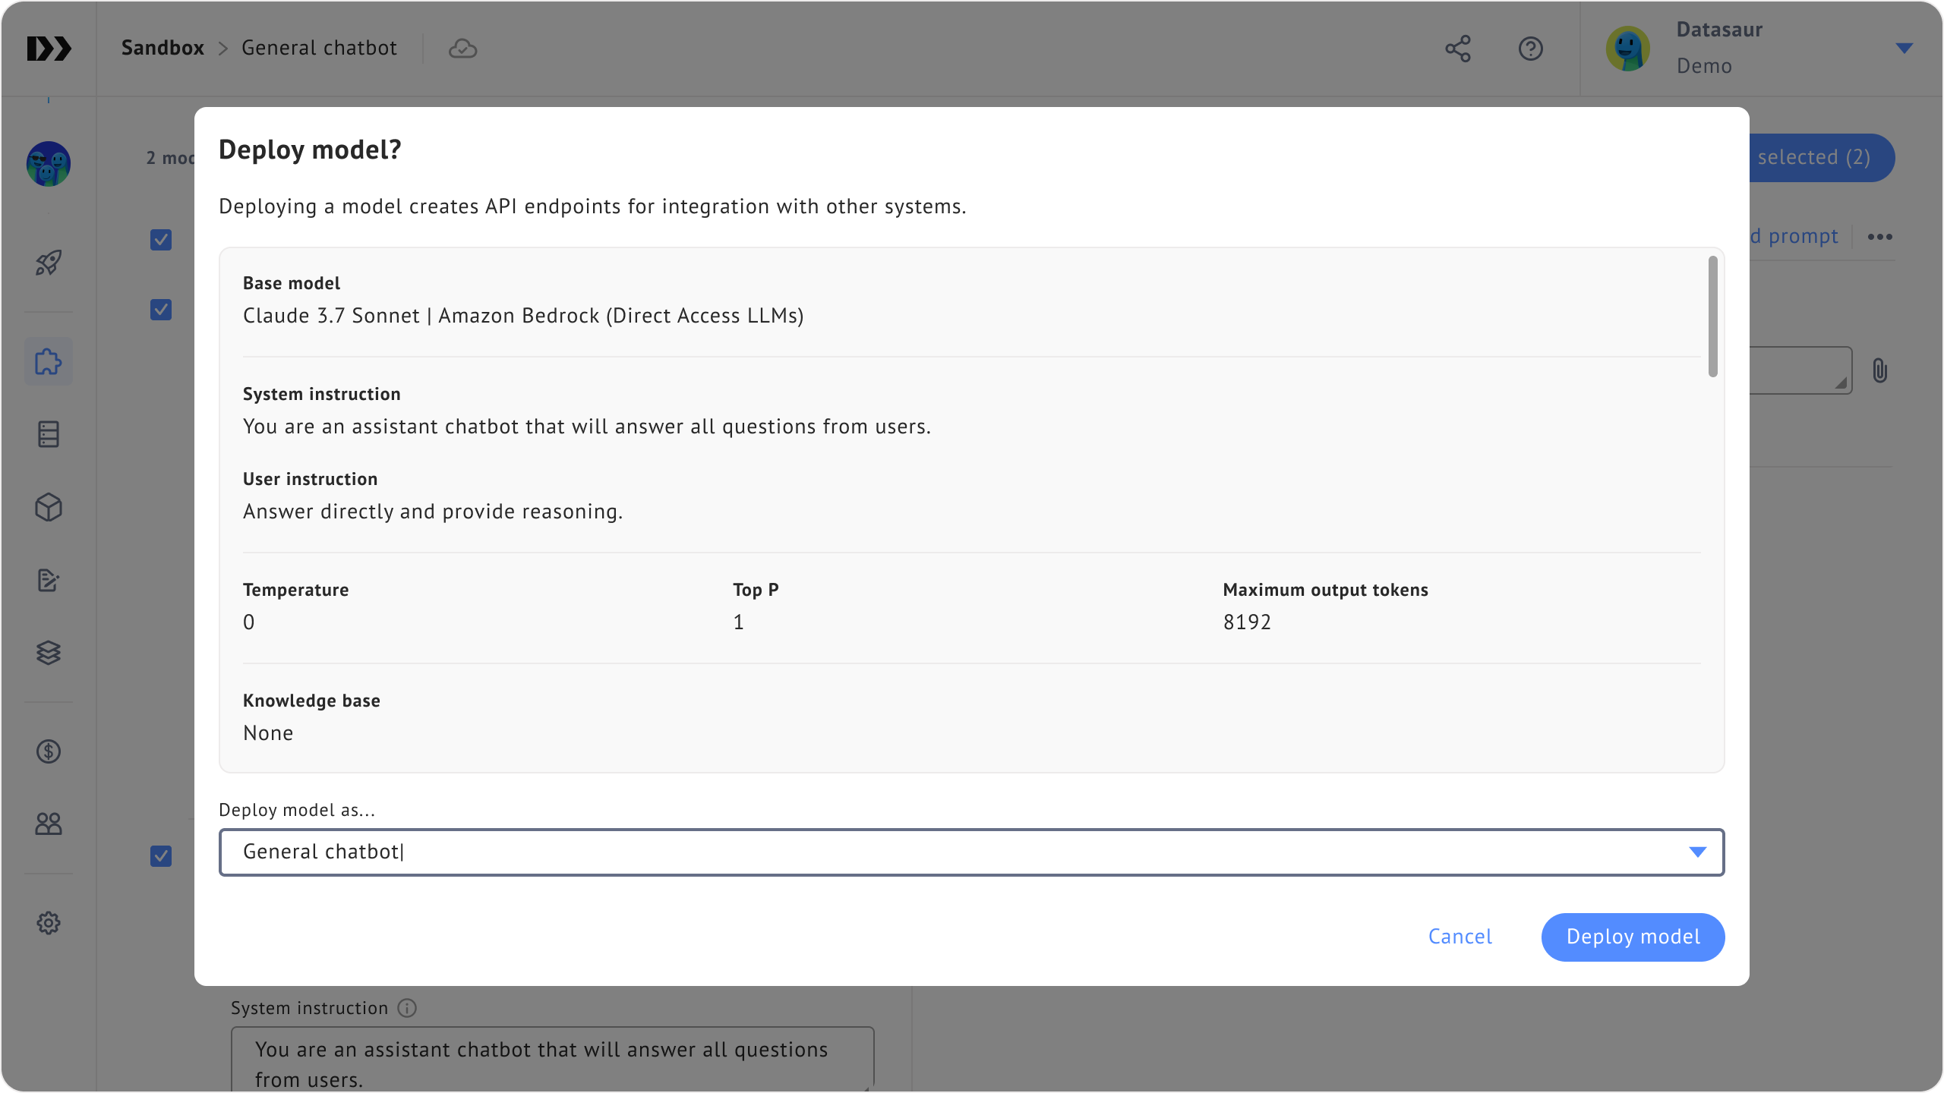Uncheck the topmost model checkbox
The height and width of the screenshot is (1093, 1944).
click(161, 240)
